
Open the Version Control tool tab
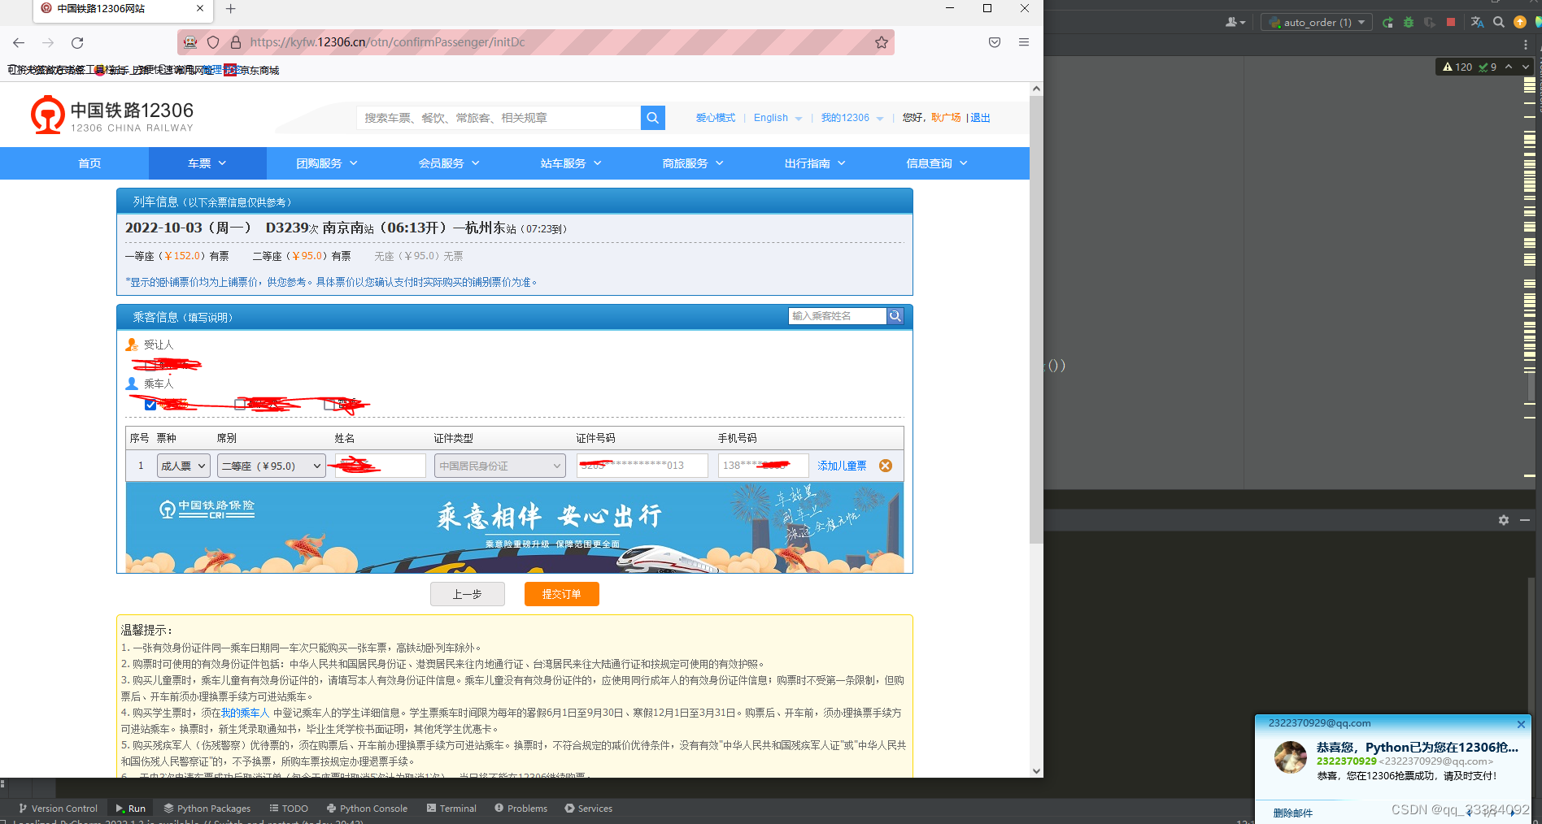(x=58, y=809)
